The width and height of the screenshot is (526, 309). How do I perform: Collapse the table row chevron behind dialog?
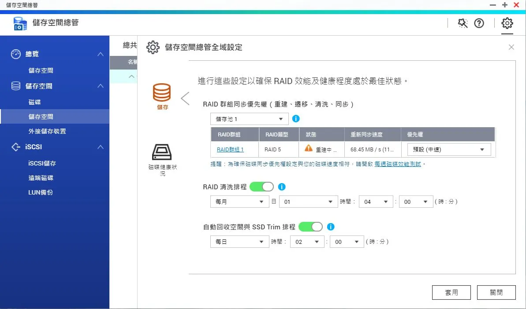[131, 77]
